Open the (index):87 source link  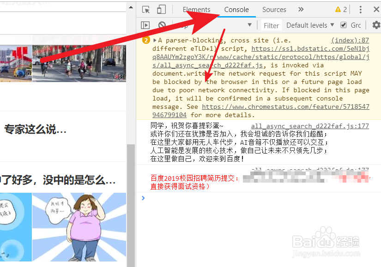coord(350,40)
